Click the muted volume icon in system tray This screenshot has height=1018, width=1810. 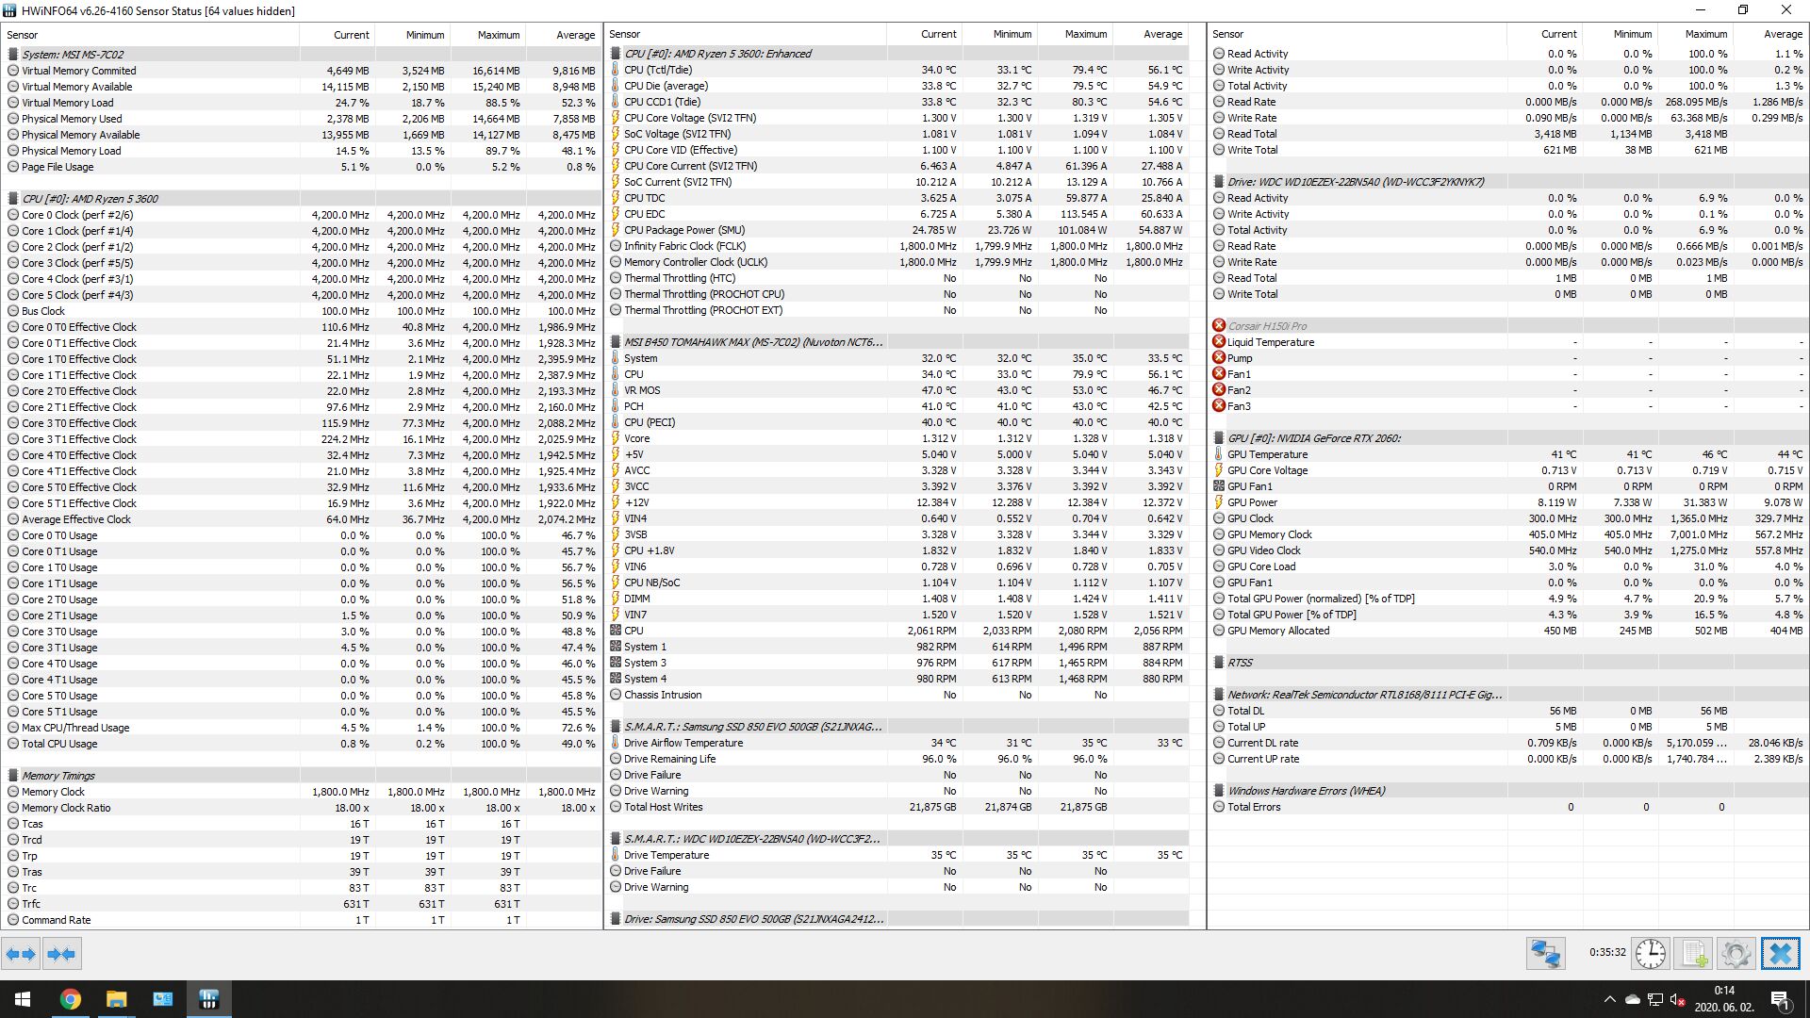point(1677,999)
